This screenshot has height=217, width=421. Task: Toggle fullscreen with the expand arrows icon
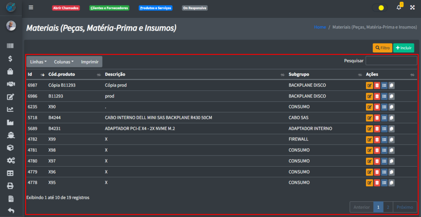[412, 8]
